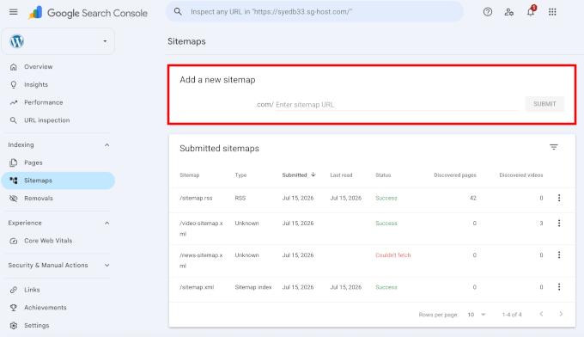Click the Removals crossed-eye icon
This screenshot has height=337, width=584.
point(14,199)
